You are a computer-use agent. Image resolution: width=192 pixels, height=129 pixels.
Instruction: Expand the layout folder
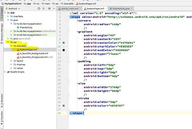click(x=11, y=61)
